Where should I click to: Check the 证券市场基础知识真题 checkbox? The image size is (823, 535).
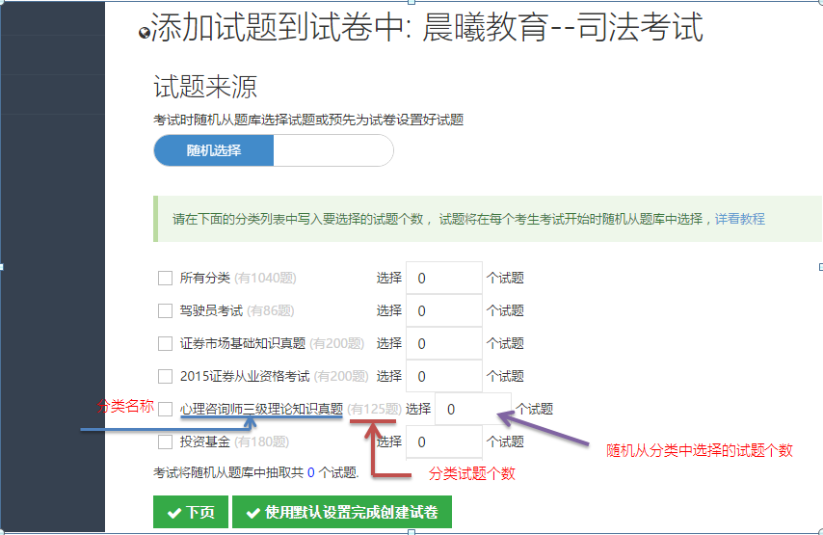[166, 343]
